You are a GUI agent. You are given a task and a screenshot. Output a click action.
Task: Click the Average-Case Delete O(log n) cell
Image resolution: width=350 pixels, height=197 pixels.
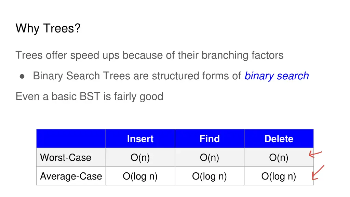pos(279,176)
